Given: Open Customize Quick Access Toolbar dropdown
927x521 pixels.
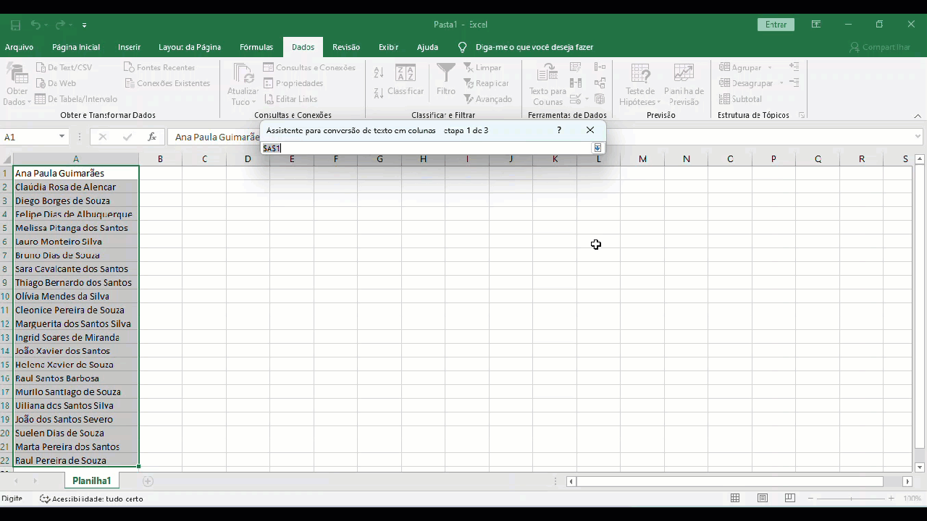Looking at the screenshot, I should pos(84,25).
